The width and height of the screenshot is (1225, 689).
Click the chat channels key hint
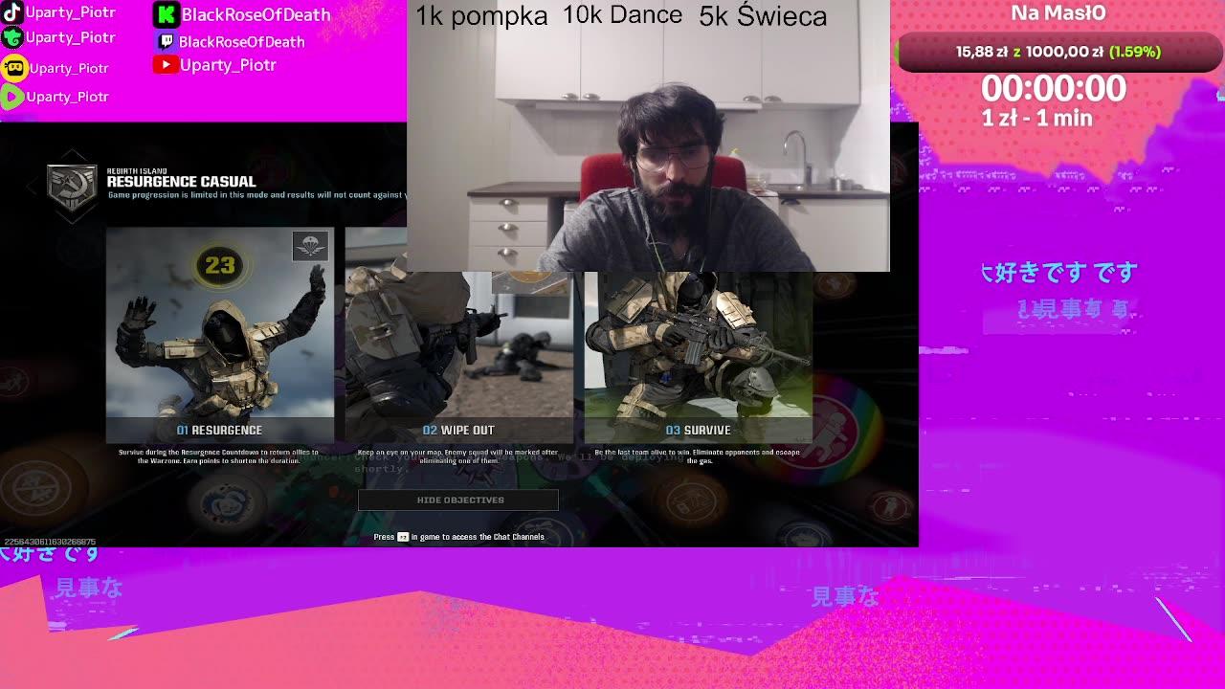(403, 537)
